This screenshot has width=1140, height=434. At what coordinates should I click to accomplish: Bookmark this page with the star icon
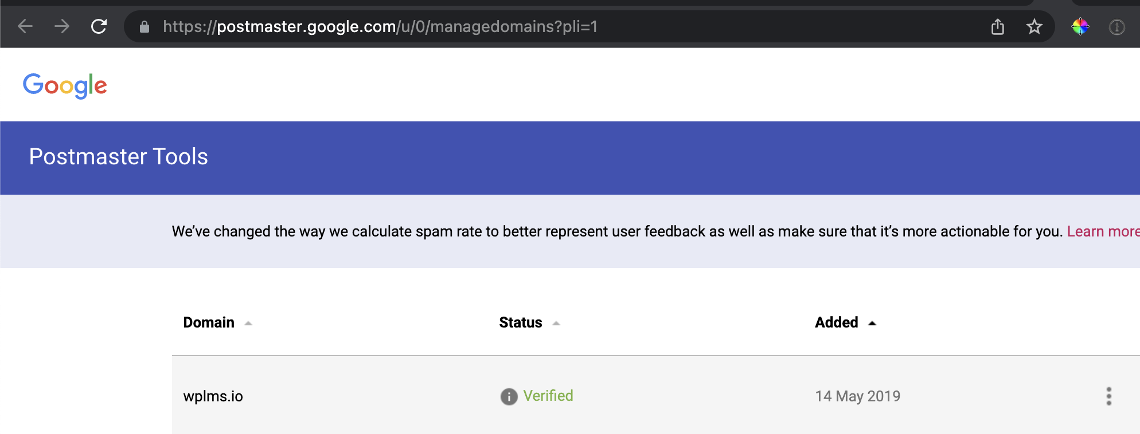(x=1034, y=26)
